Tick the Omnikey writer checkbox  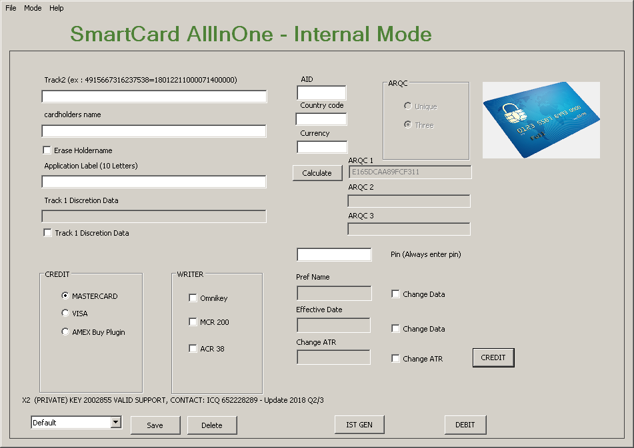click(193, 298)
